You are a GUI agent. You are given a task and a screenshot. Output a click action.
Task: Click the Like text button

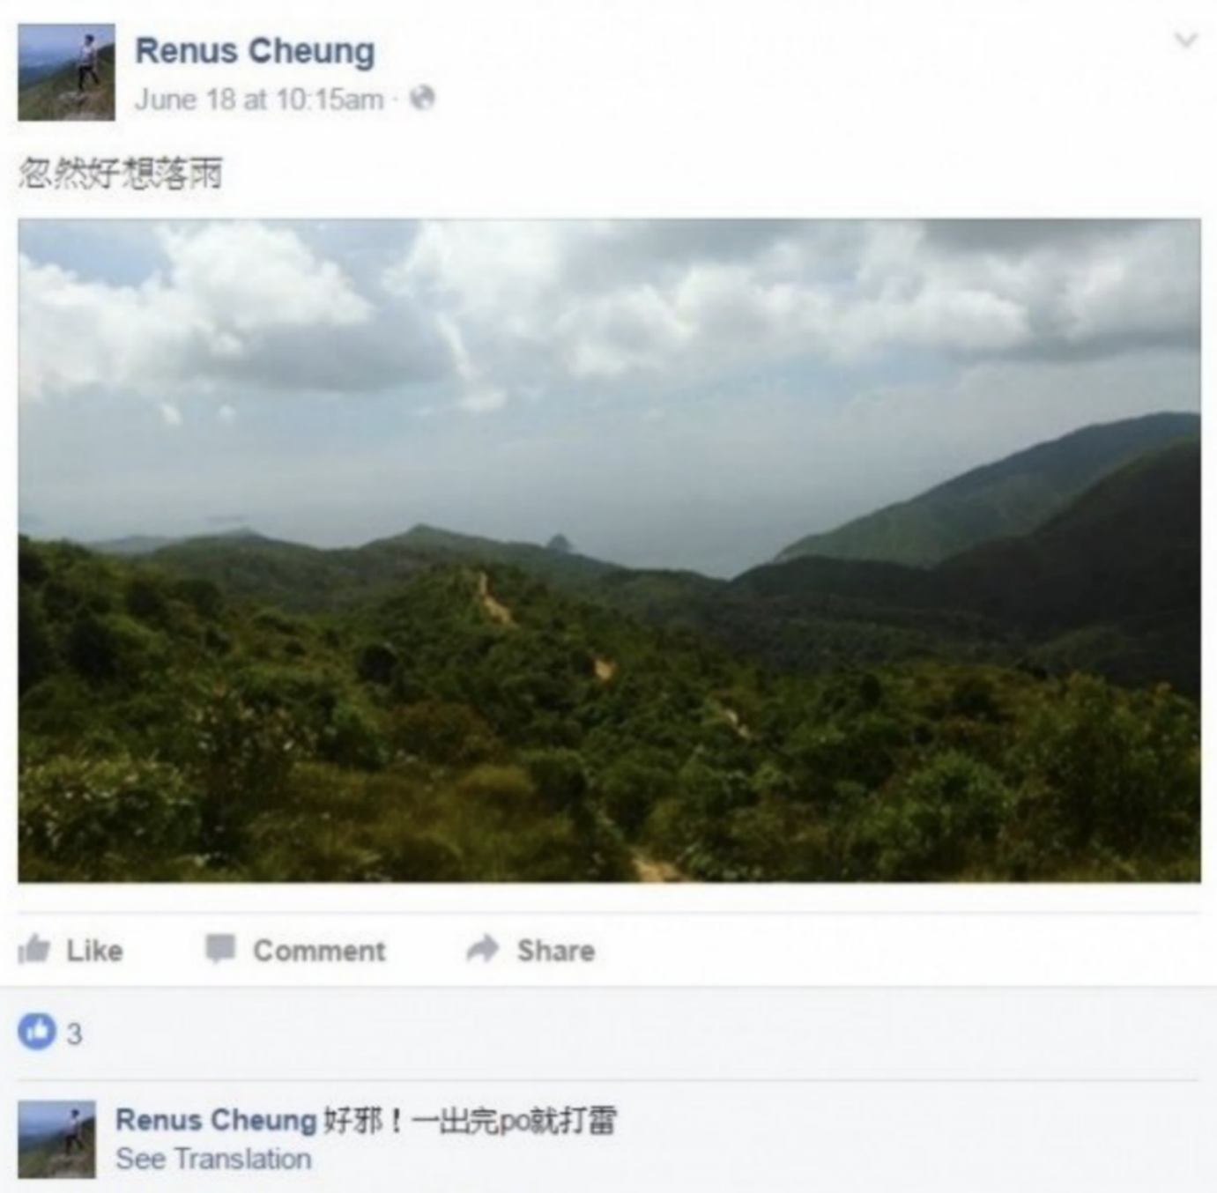pos(94,950)
